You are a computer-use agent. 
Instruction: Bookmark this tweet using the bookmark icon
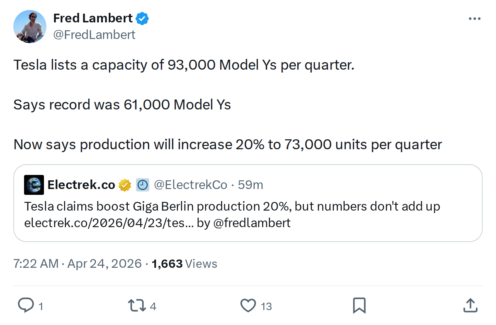pos(359,306)
